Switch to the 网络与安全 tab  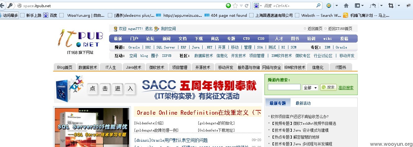tap(272, 67)
